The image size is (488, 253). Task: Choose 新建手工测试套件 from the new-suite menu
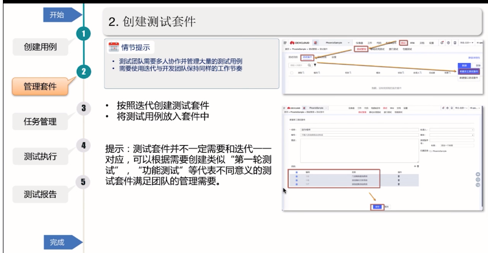[468, 72]
